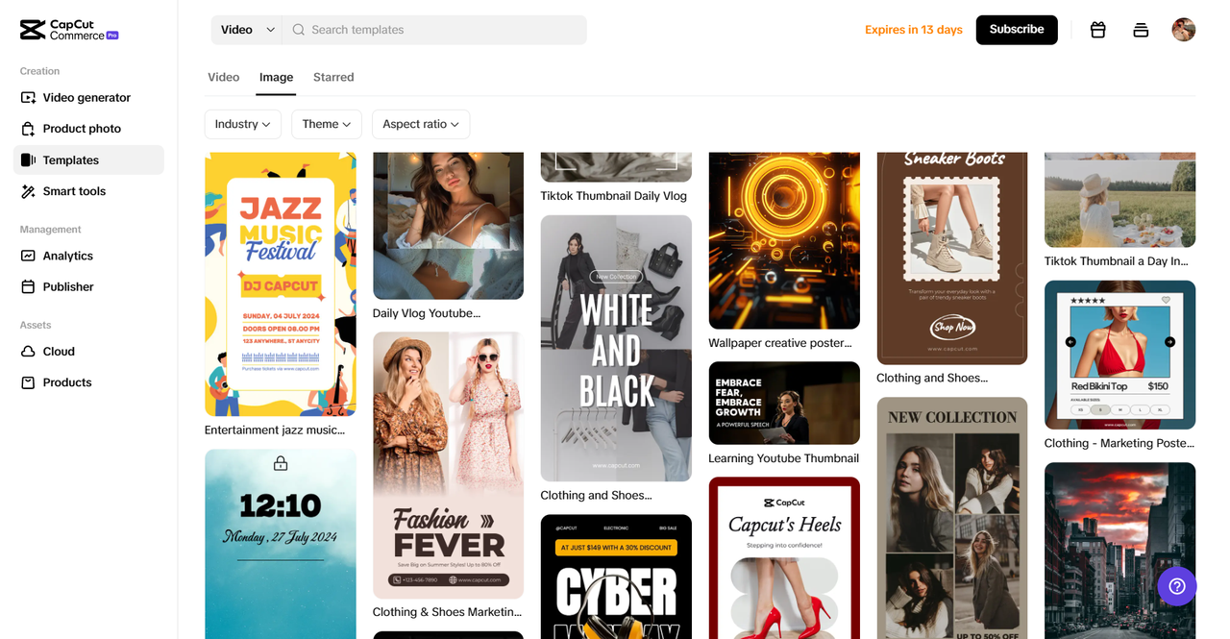Open the user profile avatar
This screenshot has height=639, width=1230.
[1184, 30]
